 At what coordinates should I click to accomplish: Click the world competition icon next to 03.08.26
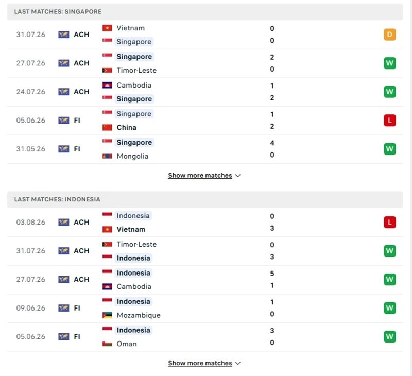coord(63,222)
